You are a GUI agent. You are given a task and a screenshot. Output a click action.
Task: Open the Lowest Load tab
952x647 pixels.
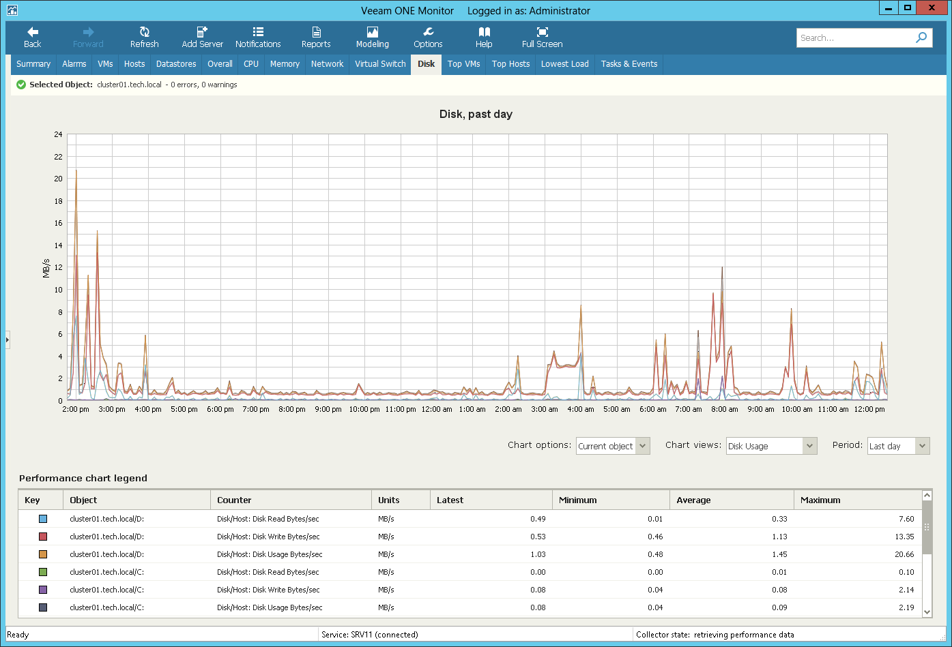tap(565, 64)
